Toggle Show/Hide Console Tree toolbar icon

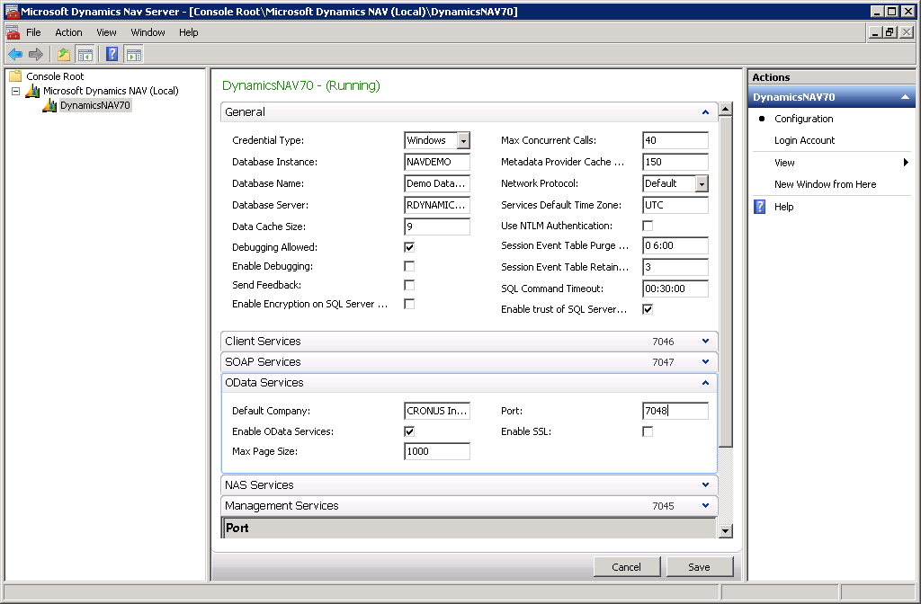(85, 54)
